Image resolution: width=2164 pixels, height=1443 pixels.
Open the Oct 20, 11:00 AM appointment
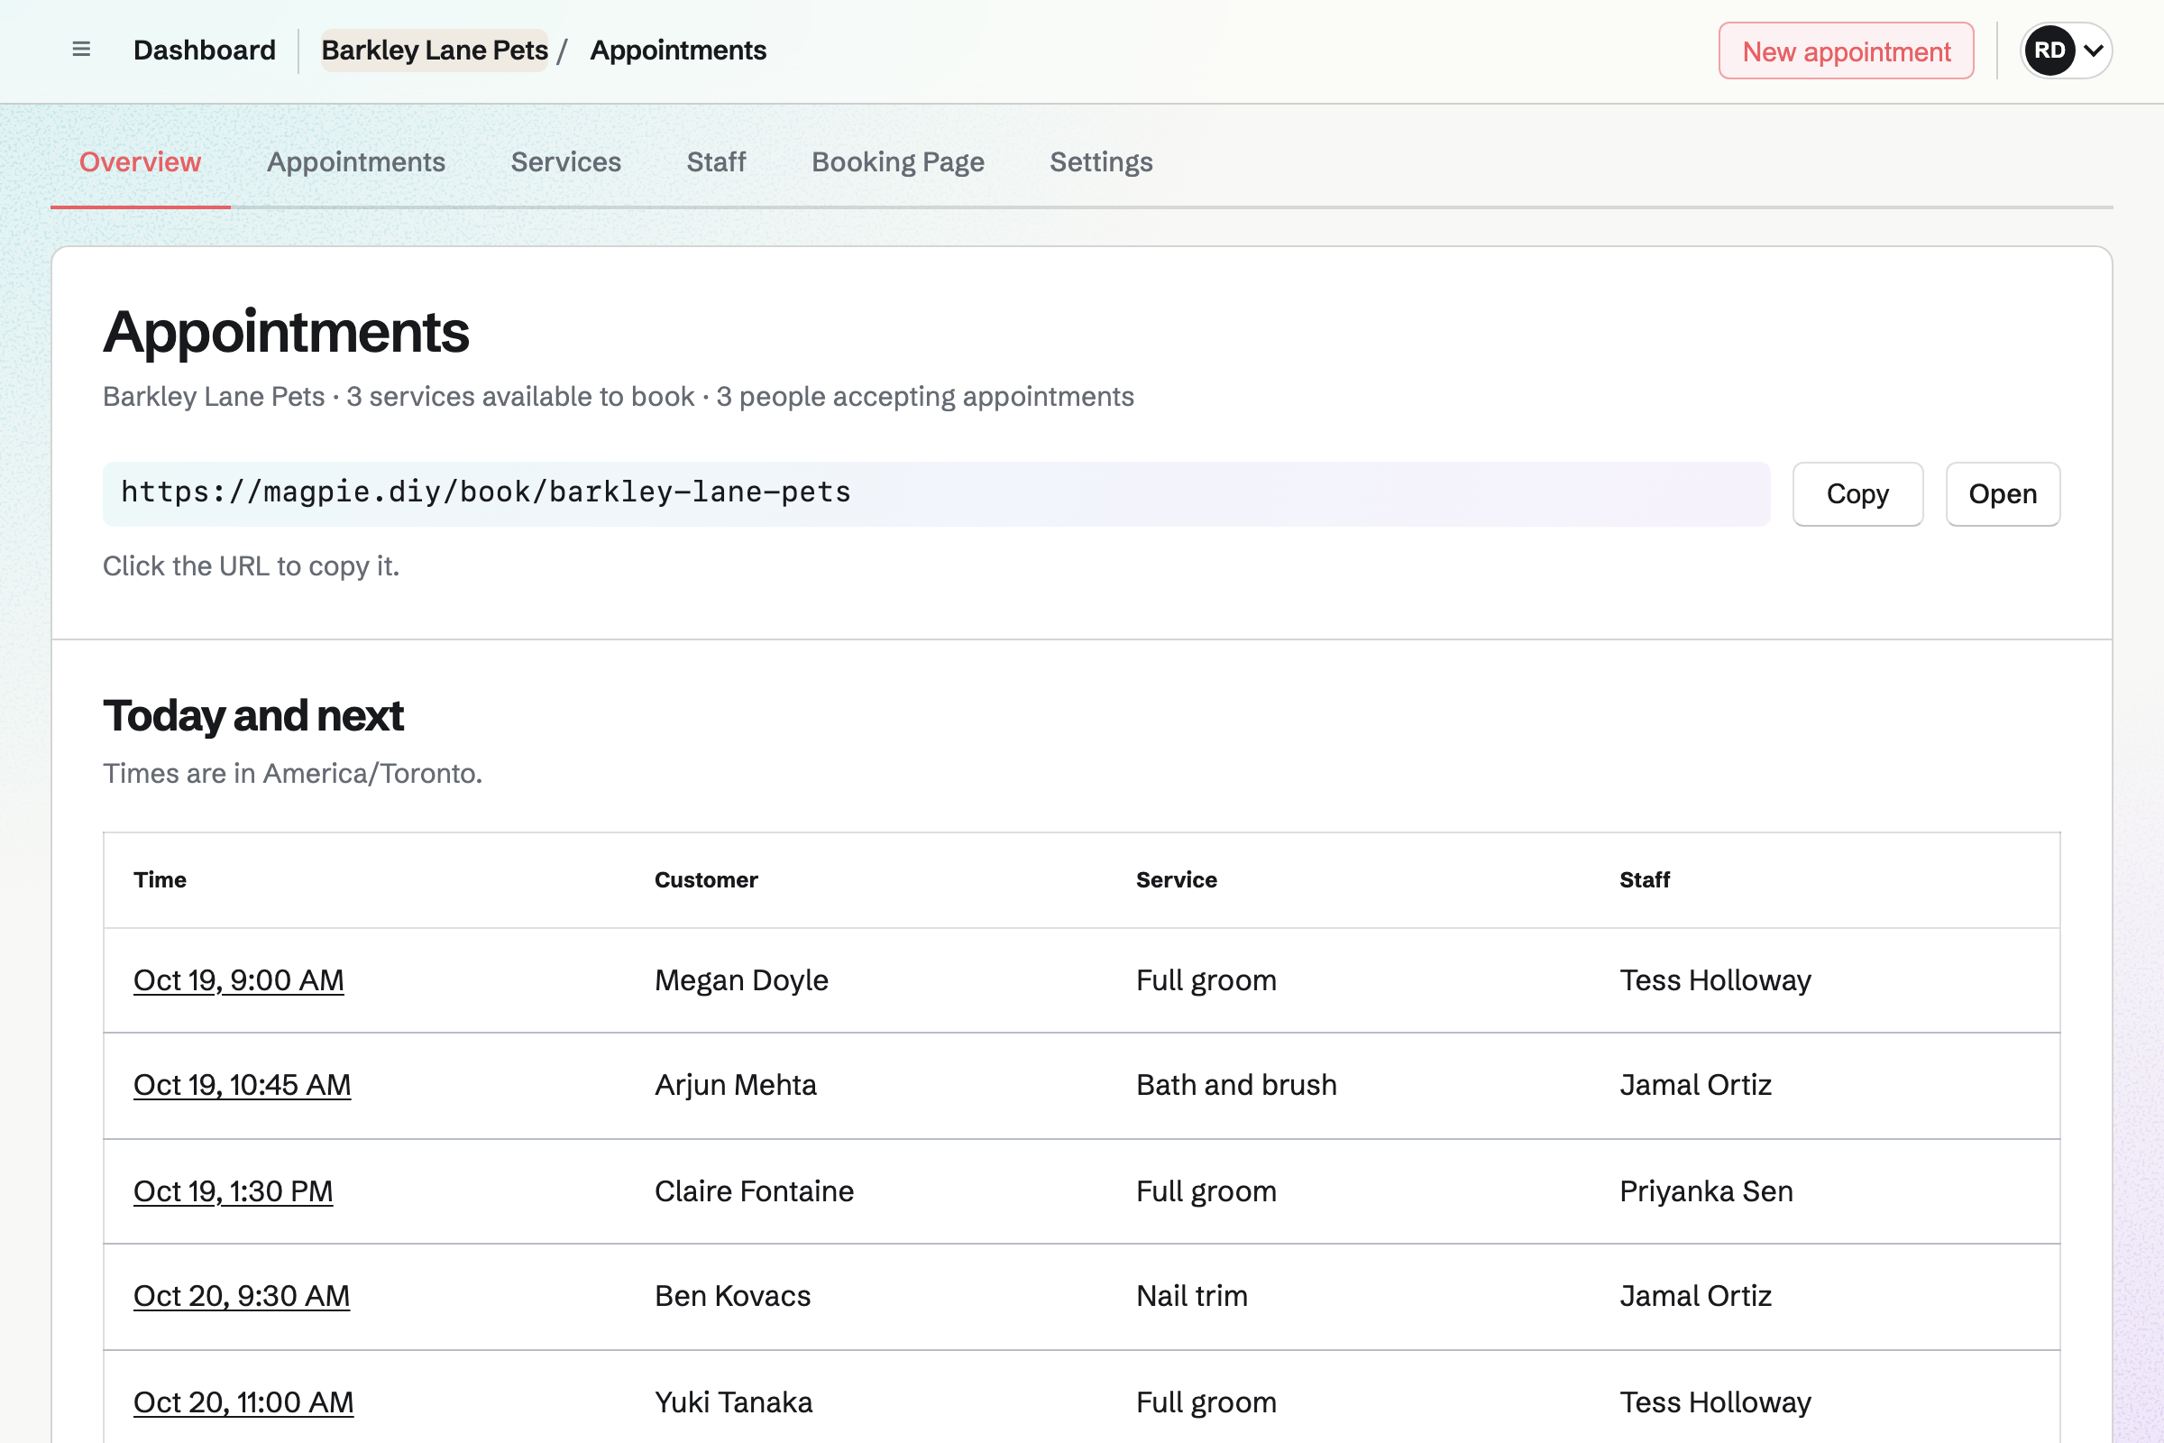coord(243,1402)
